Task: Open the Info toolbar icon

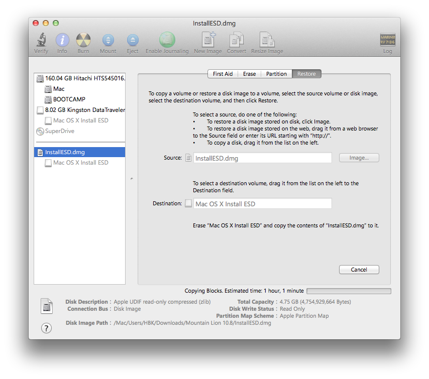Action: point(62,40)
